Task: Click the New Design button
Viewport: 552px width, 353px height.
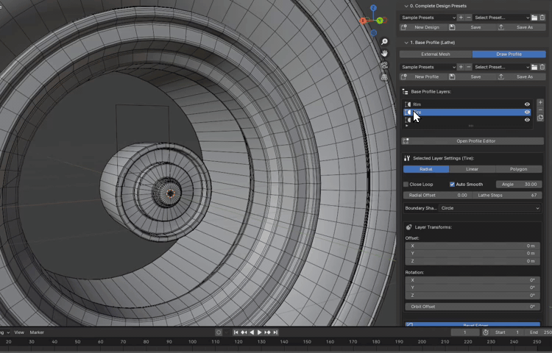Action: pyautogui.click(x=424, y=27)
